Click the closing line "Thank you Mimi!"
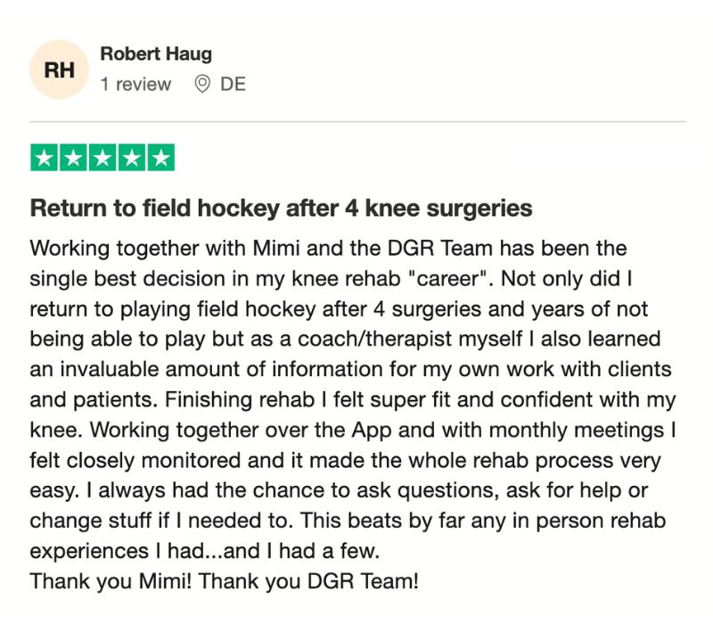Image resolution: width=713 pixels, height=624 pixels. (x=111, y=581)
